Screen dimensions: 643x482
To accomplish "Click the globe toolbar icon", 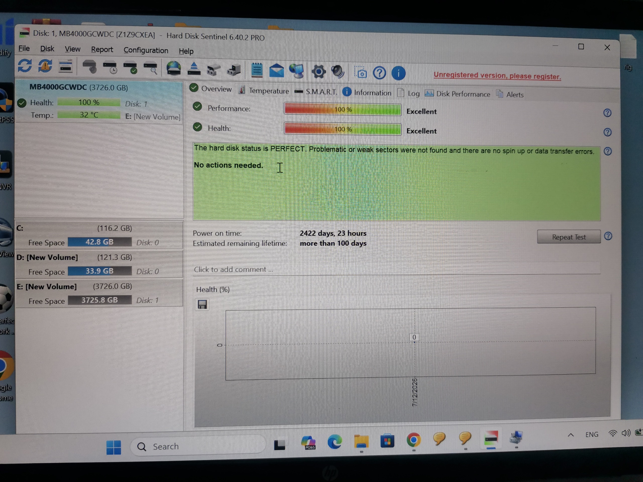I will [x=174, y=69].
